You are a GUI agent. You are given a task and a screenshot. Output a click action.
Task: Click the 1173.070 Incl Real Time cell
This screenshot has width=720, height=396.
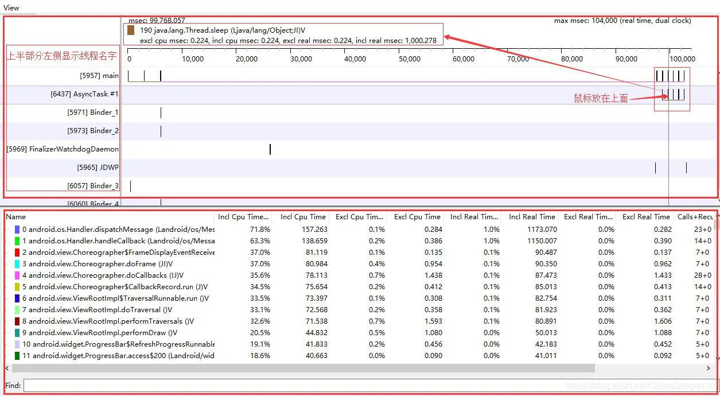[541, 230]
